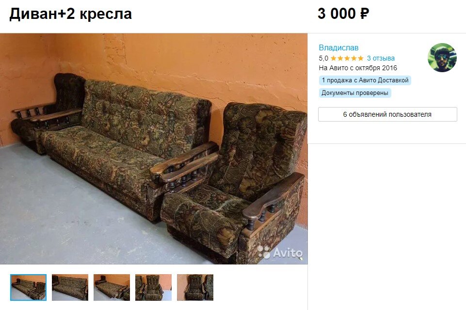Click the 3 000 ₽ price

click(343, 14)
